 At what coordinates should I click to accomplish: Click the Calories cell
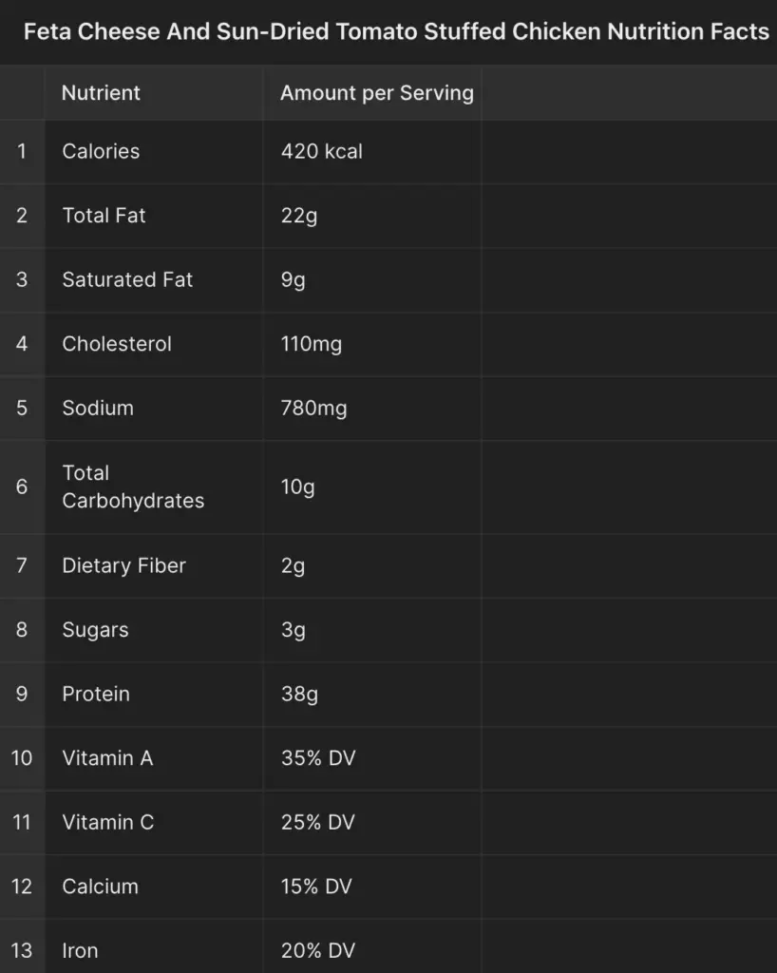tap(154, 151)
